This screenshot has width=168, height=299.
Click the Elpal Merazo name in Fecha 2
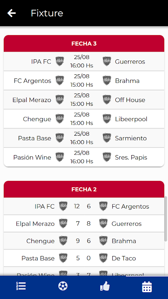[x=35, y=224]
